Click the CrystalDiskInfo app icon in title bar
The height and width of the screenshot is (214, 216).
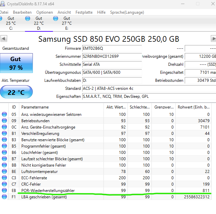(2, 4)
